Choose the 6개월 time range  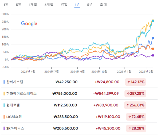pyautogui.click(x=49, y=5)
